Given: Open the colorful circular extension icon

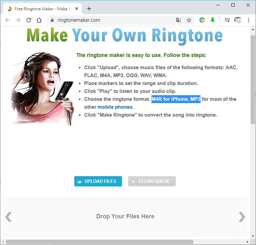Looking at the screenshot, I should coord(202,20).
